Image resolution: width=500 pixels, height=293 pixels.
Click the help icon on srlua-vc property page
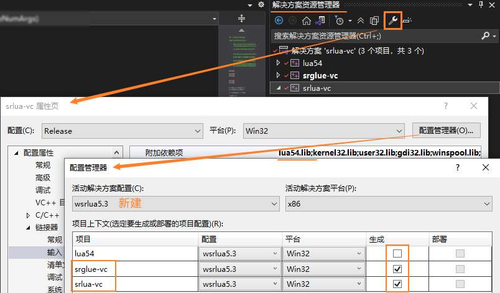click(446, 106)
